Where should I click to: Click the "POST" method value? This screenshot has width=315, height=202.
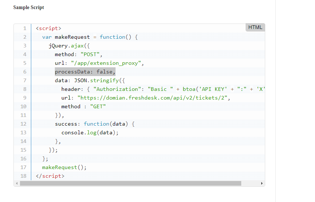(x=90, y=54)
